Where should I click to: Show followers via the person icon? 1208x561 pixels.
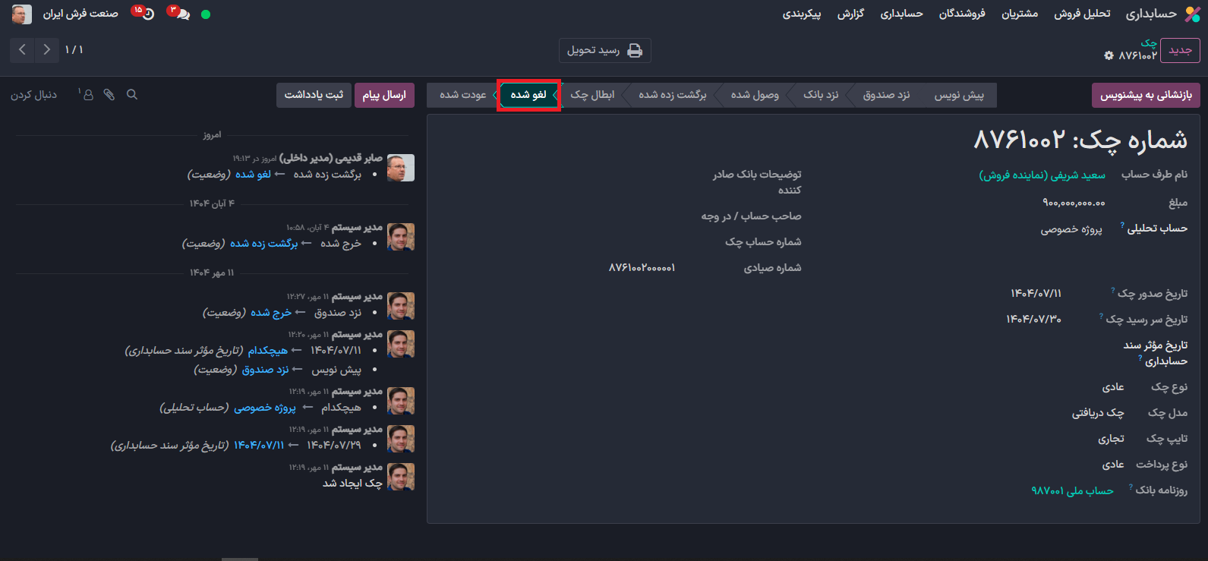pos(87,95)
